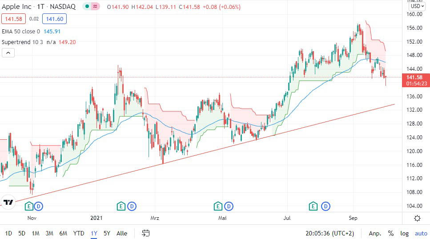Click the Mrz label on time axis
The width and height of the screenshot is (430, 239).
155,218
